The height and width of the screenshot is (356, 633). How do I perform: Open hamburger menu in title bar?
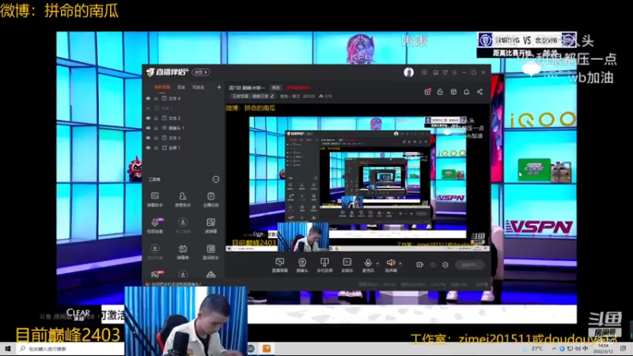454,73
